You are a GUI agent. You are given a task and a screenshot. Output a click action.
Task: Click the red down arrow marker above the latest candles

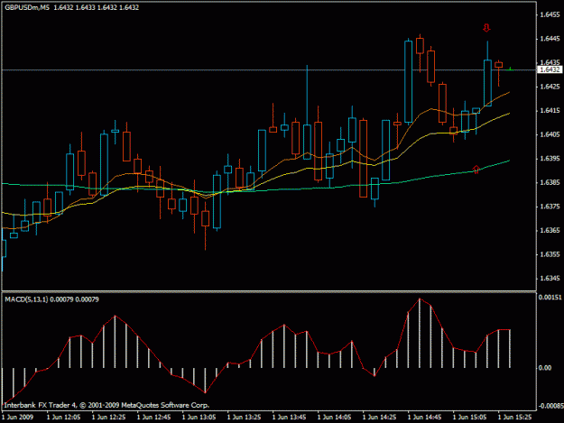tap(486, 28)
